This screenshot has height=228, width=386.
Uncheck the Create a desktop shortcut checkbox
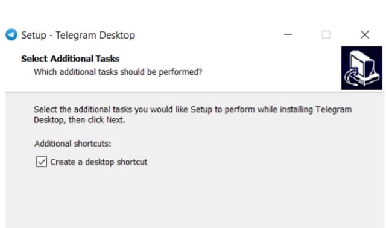click(x=42, y=162)
